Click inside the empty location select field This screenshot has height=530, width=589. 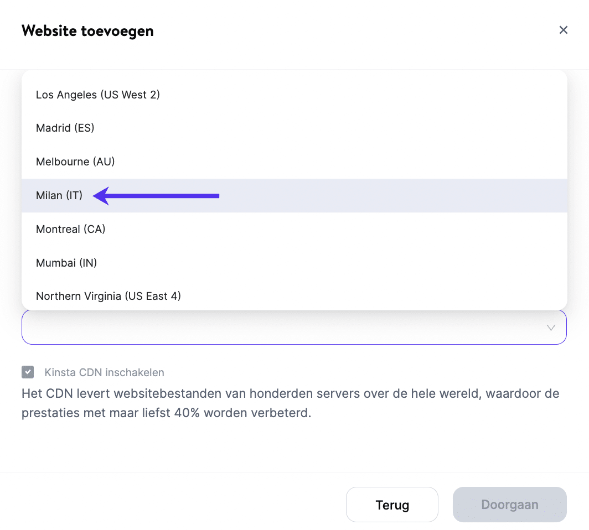click(x=277, y=328)
